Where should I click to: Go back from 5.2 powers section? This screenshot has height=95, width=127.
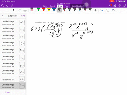pyautogui.click(x=3, y=16)
